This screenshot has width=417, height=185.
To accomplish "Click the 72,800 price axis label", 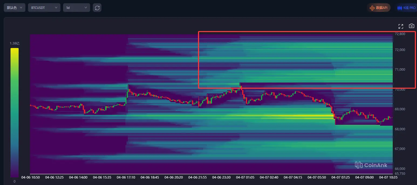I will (400, 34).
